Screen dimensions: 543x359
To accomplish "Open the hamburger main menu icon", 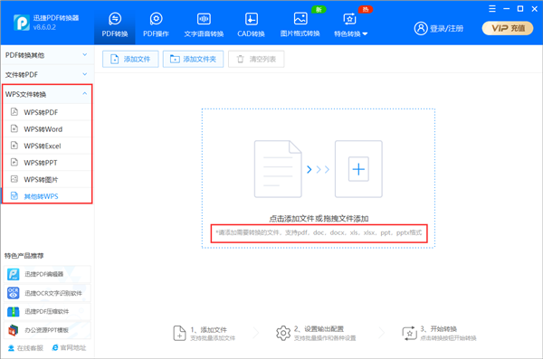I will 492,9.
